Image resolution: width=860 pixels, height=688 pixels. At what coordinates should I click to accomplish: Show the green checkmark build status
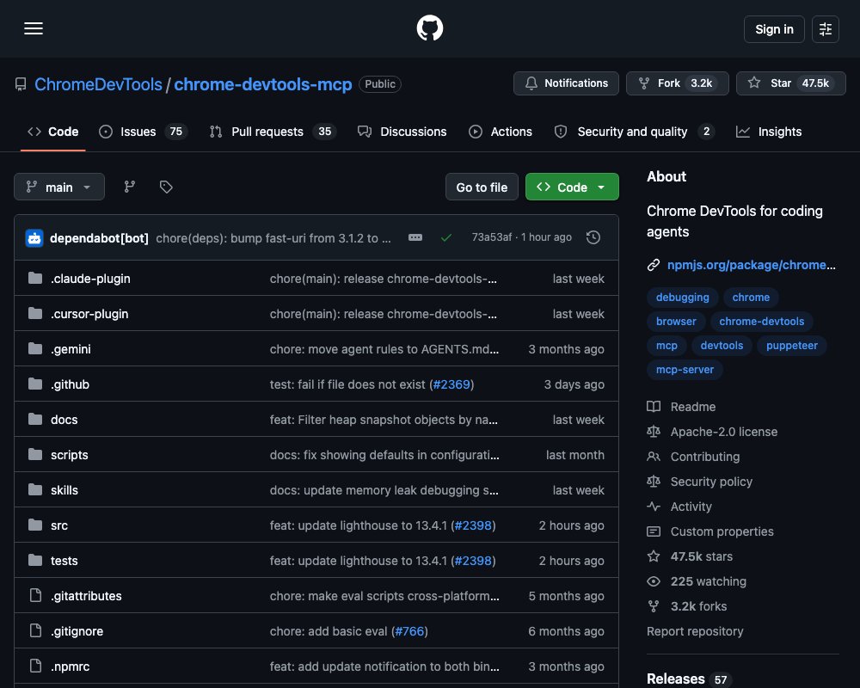tap(446, 237)
